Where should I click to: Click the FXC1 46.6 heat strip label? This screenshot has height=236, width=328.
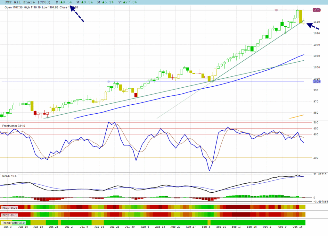[10, 208]
